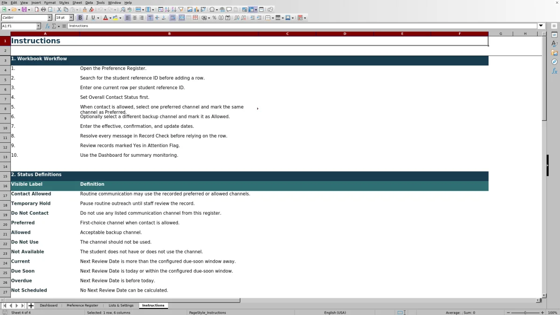Click the Insert Image icon
Screen dimensions: 560x315
[x=190, y=9]
